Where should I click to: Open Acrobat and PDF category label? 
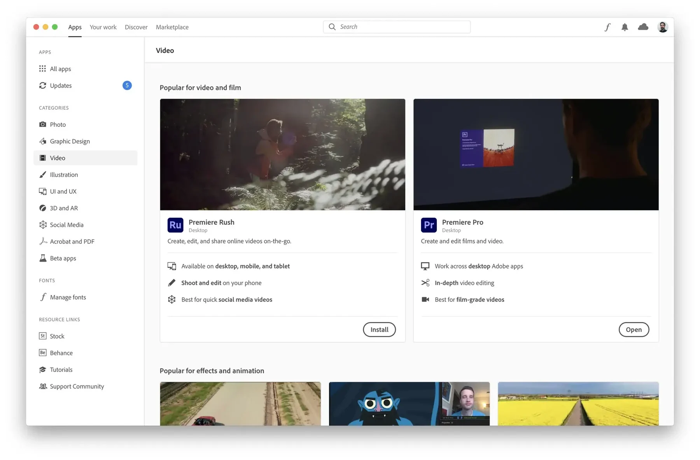tap(72, 241)
